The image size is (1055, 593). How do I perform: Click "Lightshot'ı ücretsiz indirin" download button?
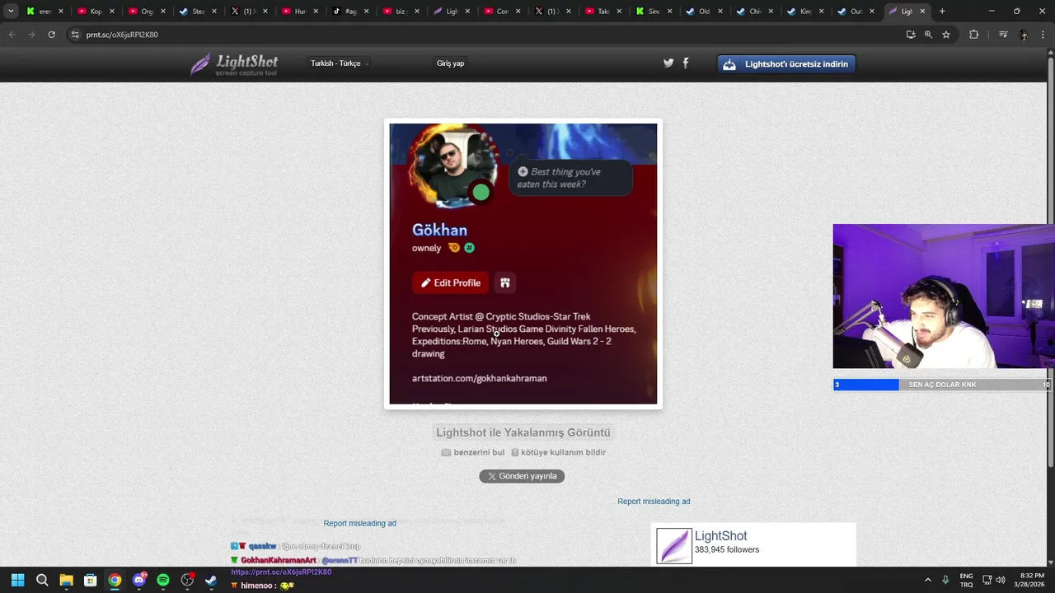pos(786,63)
